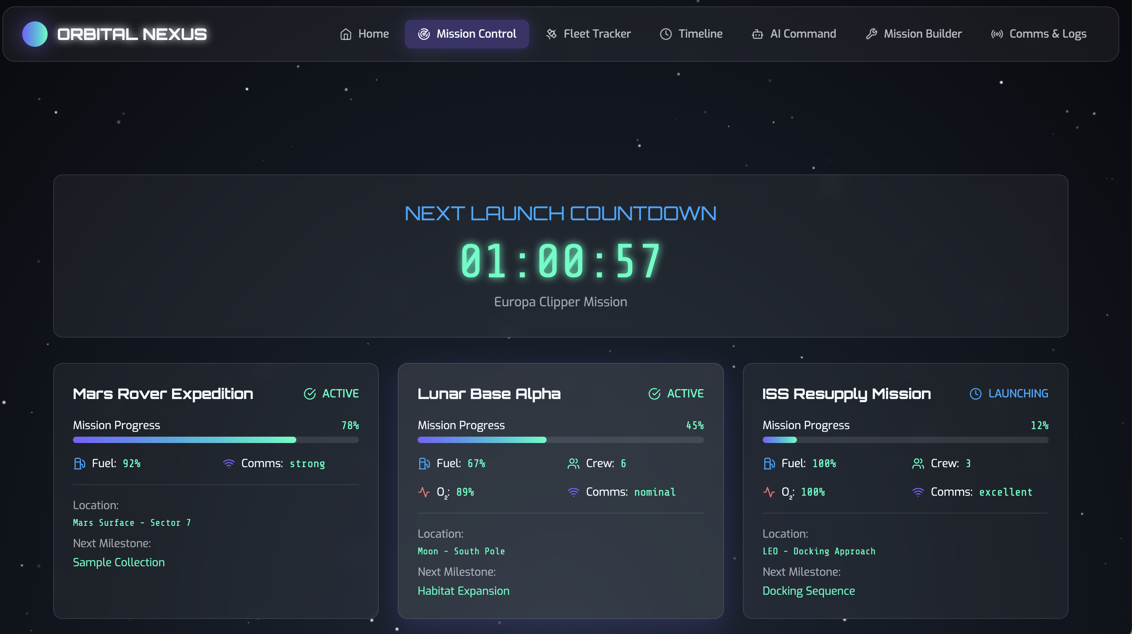Click the Comms & Logs radio icon
This screenshot has height=634, width=1132.
[997, 34]
